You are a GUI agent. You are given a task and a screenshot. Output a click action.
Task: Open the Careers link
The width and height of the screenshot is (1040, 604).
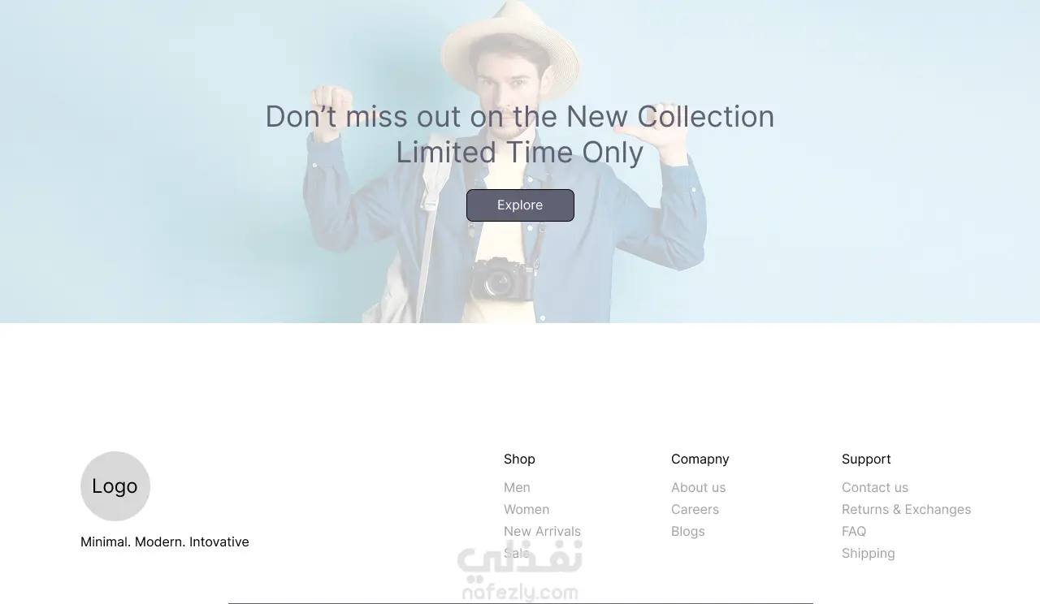(695, 509)
